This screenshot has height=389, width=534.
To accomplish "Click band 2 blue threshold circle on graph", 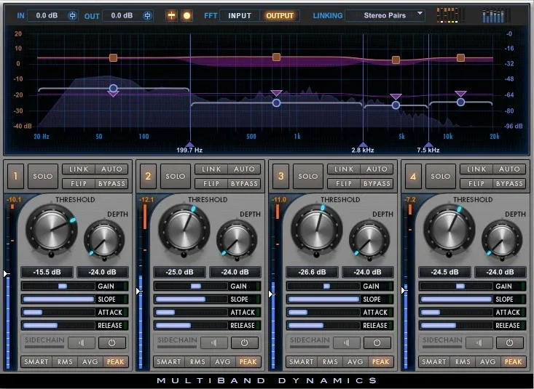I will pyautogui.click(x=277, y=103).
